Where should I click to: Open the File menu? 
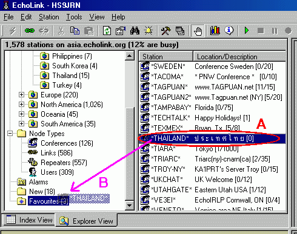[x=8, y=17]
